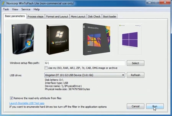Viewport: 172px width, 116px height.
Task: Open the View menu
Action: (x=15, y=9)
